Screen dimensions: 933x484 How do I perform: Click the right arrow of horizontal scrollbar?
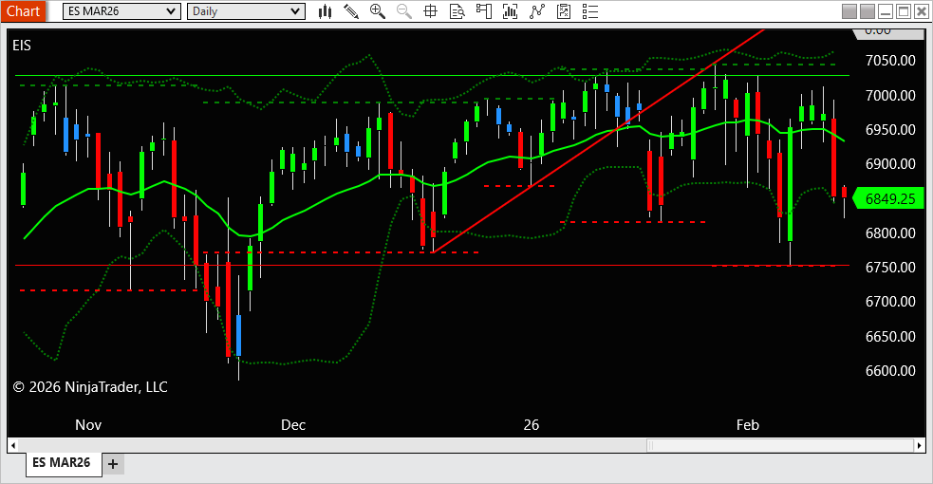tap(920, 445)
